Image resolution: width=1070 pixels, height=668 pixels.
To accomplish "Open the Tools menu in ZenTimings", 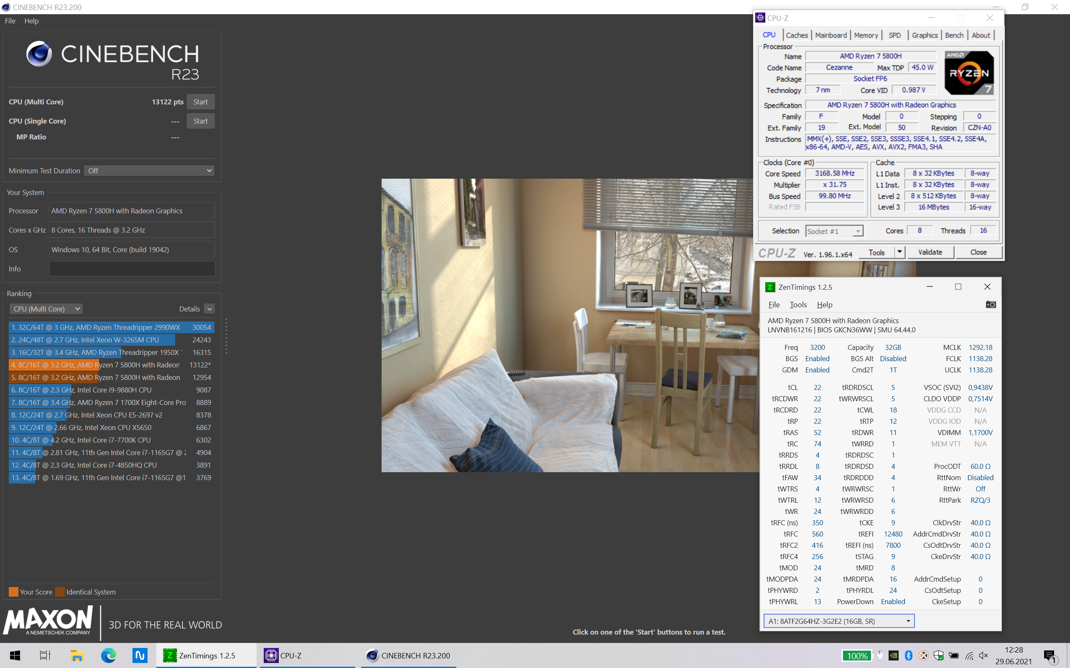I will click(797, 304).
